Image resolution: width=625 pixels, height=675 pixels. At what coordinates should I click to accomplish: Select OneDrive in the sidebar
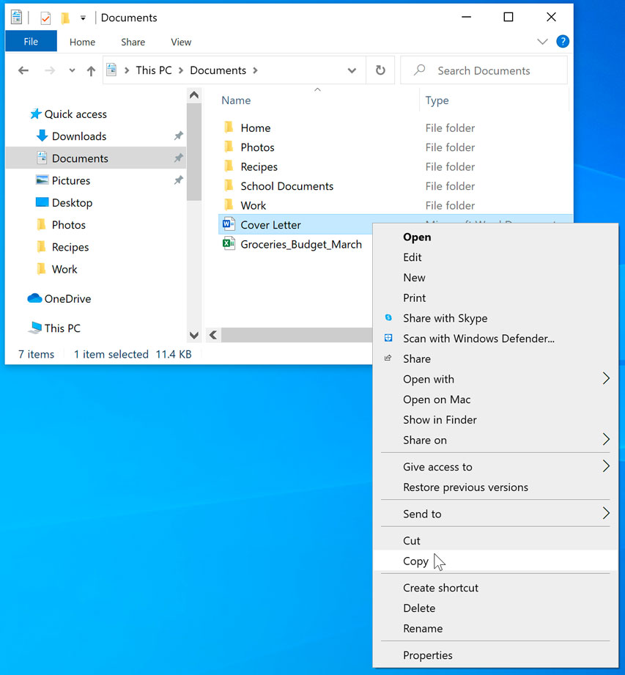point(64,298)
